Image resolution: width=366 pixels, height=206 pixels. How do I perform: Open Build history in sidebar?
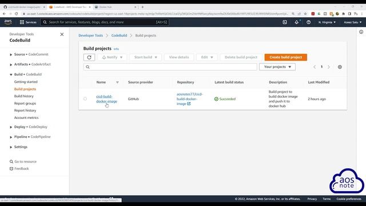tap(23, 96)
